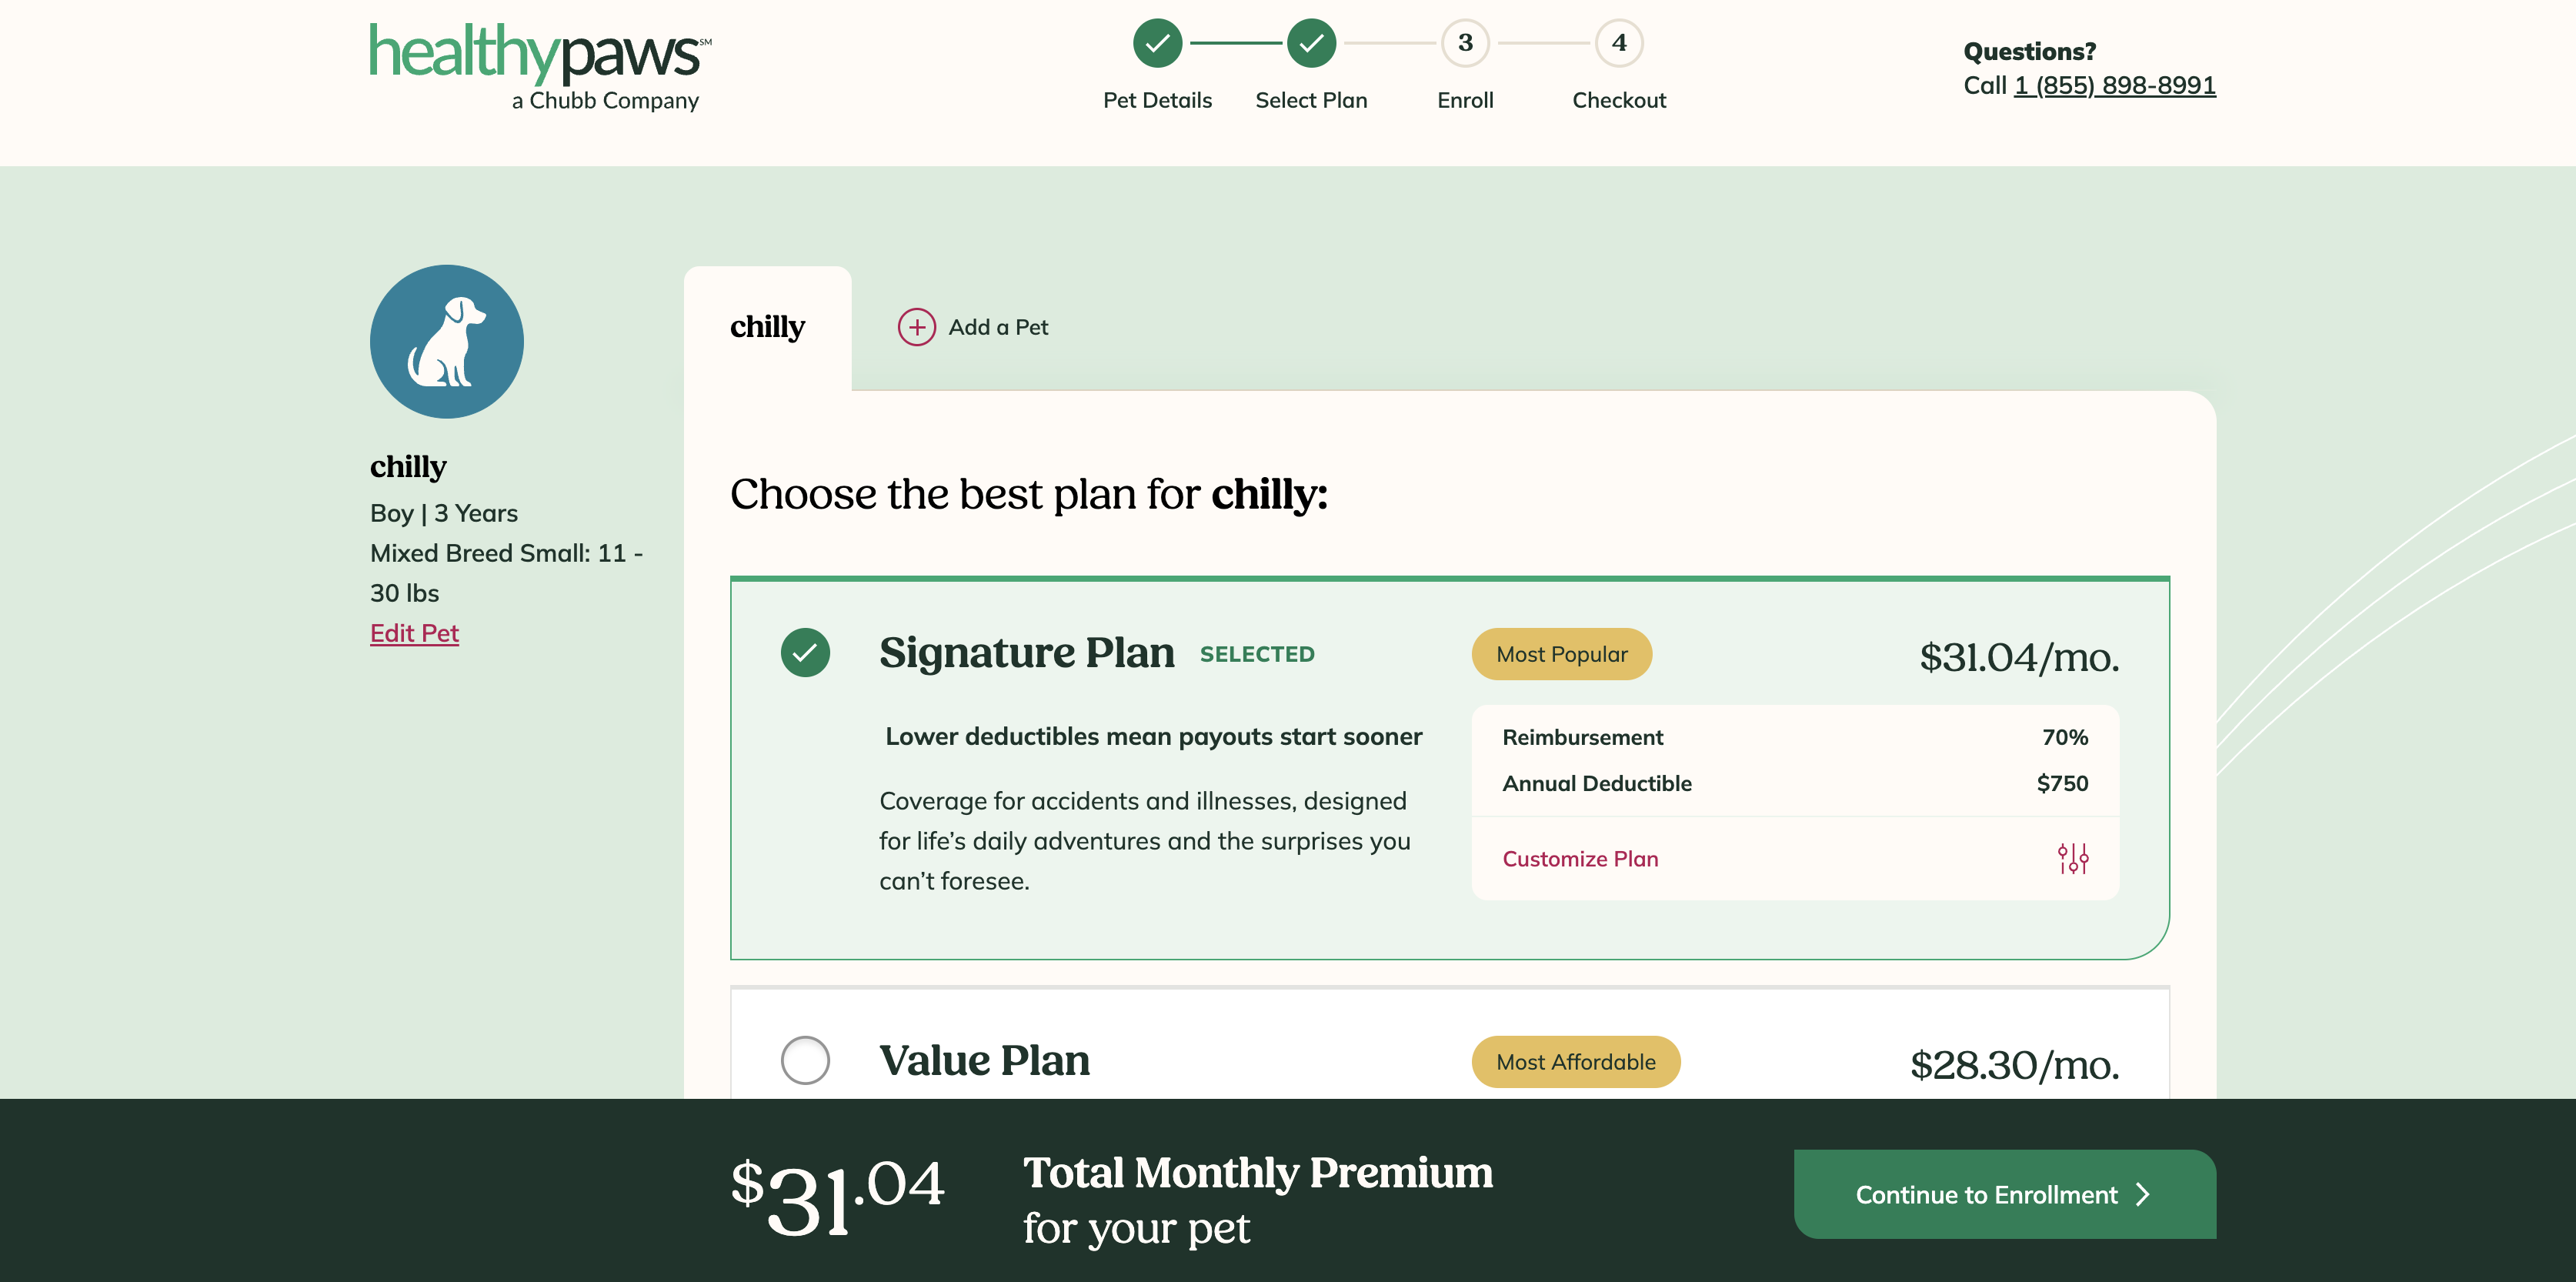Click the plus icon to add a pet
The height and width of the screenshot is (1282, 2576).
[x=916, y=327]
